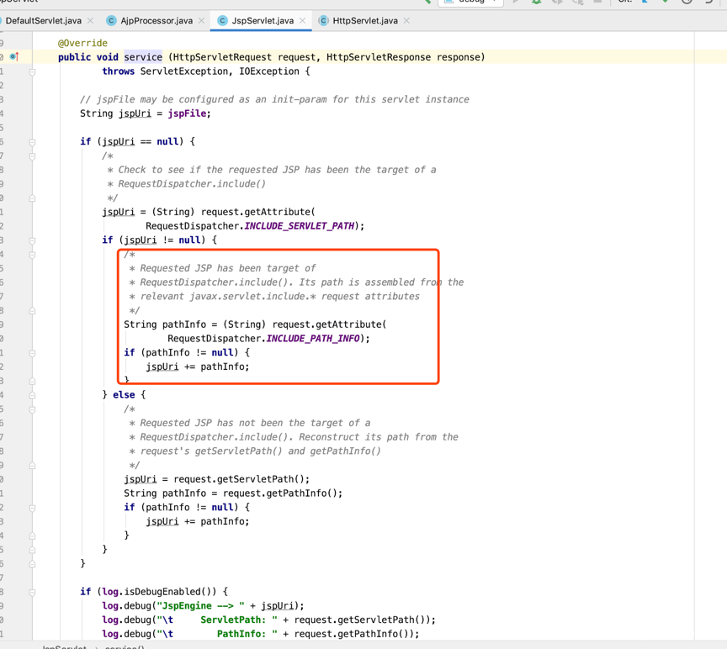This screenshot has width=727, height=649.
Task: Switch to the DefaultServlet.java tab
Action: pos(43,21)
